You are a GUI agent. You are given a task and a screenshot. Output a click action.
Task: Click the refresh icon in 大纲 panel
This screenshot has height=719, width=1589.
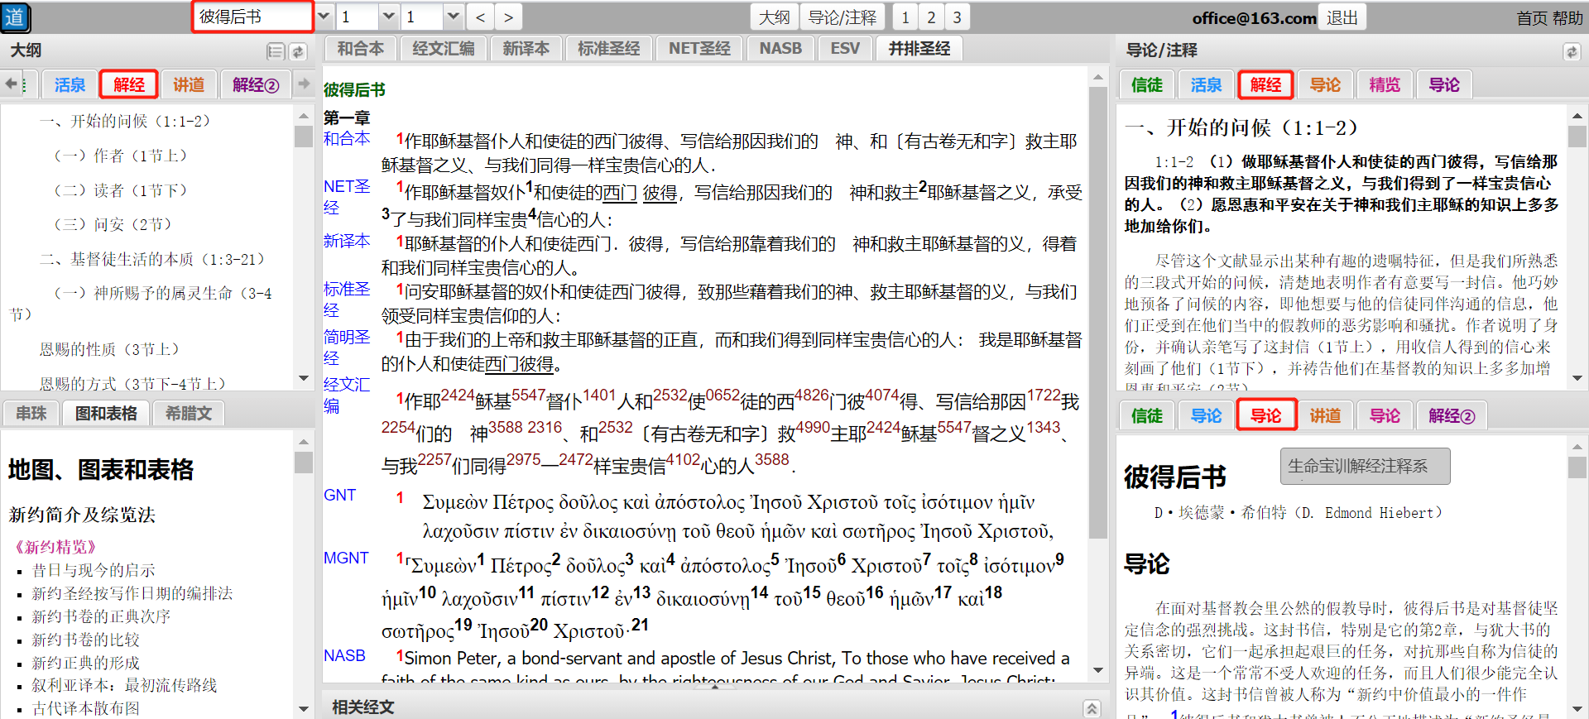(298, 52)
